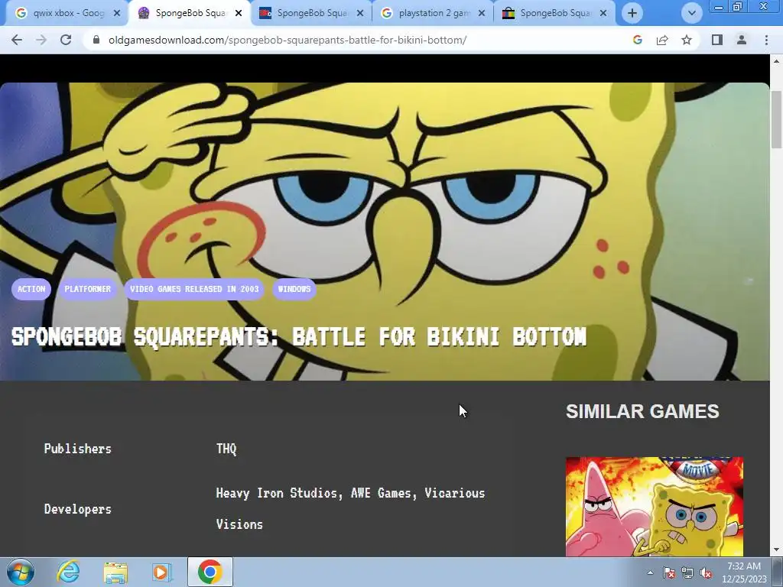The image size is (783, 587).
Task: Click the scrollbar down arrow
Action: point(776,550)
